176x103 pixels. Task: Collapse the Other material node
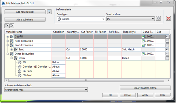pyautogui.click(x=12, y=58)
